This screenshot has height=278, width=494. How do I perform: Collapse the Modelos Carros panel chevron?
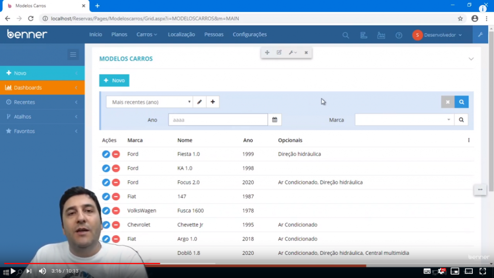(471, 59)
